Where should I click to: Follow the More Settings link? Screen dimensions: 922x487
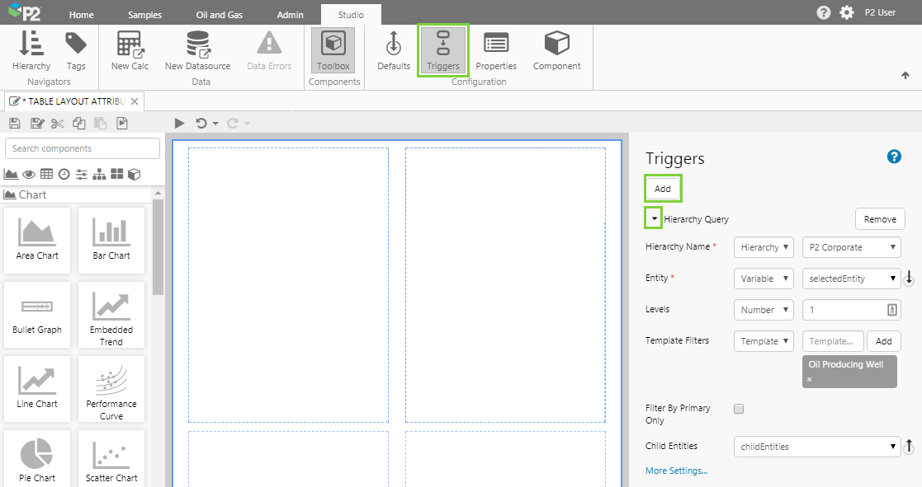676,471
